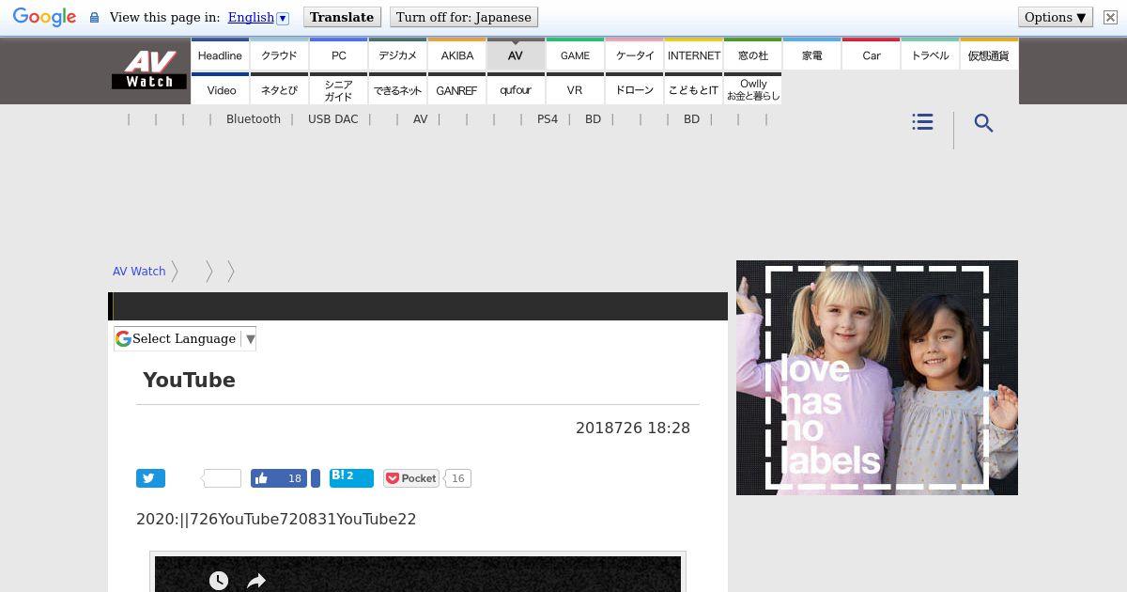
Task: Click the 'love has no labels' ad image
Action: 877,378
